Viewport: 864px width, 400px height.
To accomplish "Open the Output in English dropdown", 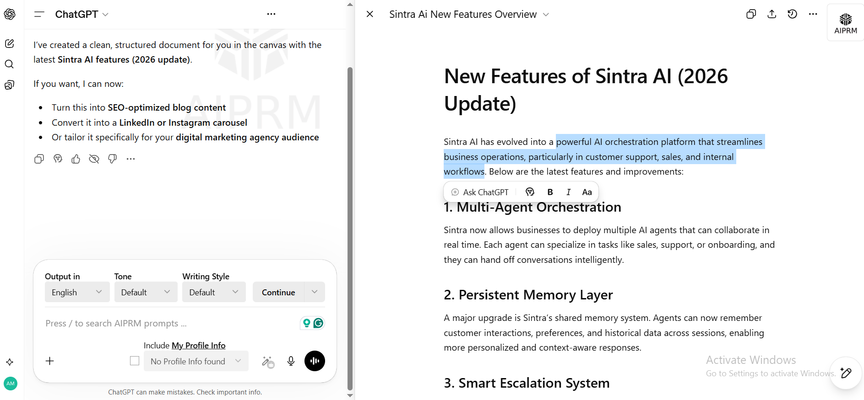I will tap(77, 292).
